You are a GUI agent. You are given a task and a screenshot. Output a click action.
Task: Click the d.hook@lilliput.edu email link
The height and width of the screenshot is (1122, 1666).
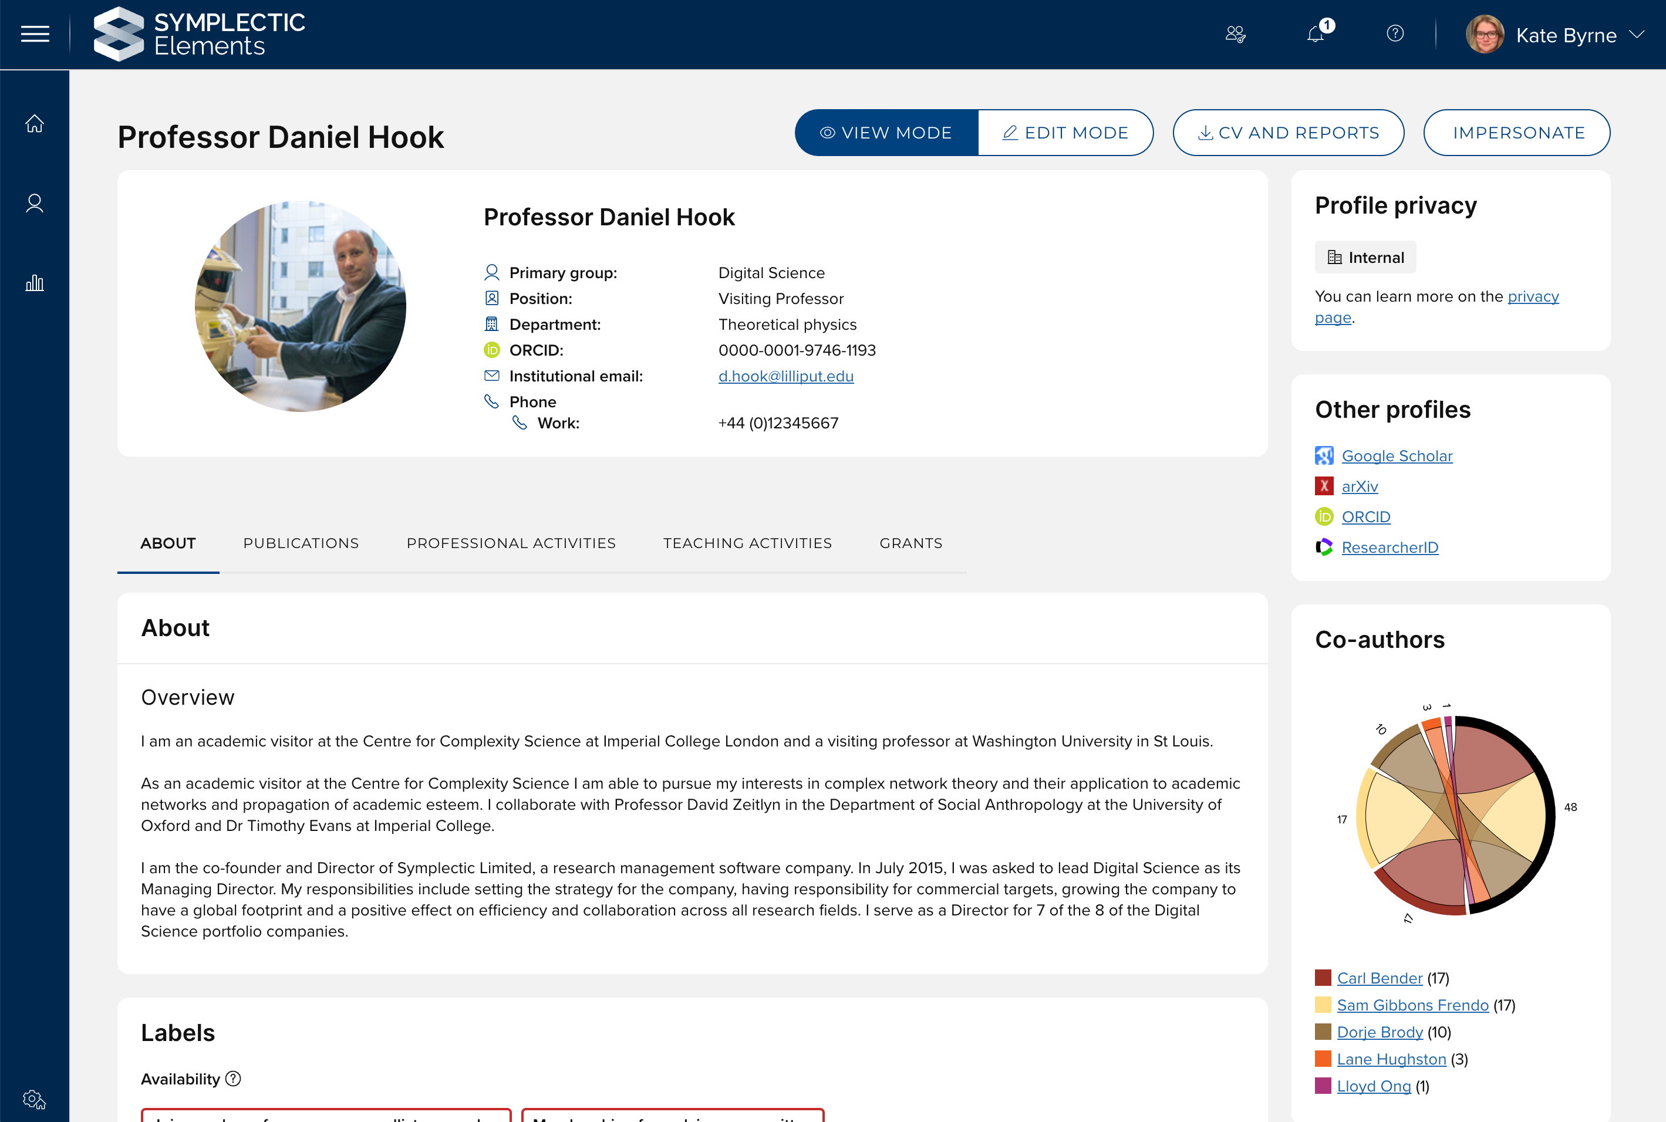[786, 376]
